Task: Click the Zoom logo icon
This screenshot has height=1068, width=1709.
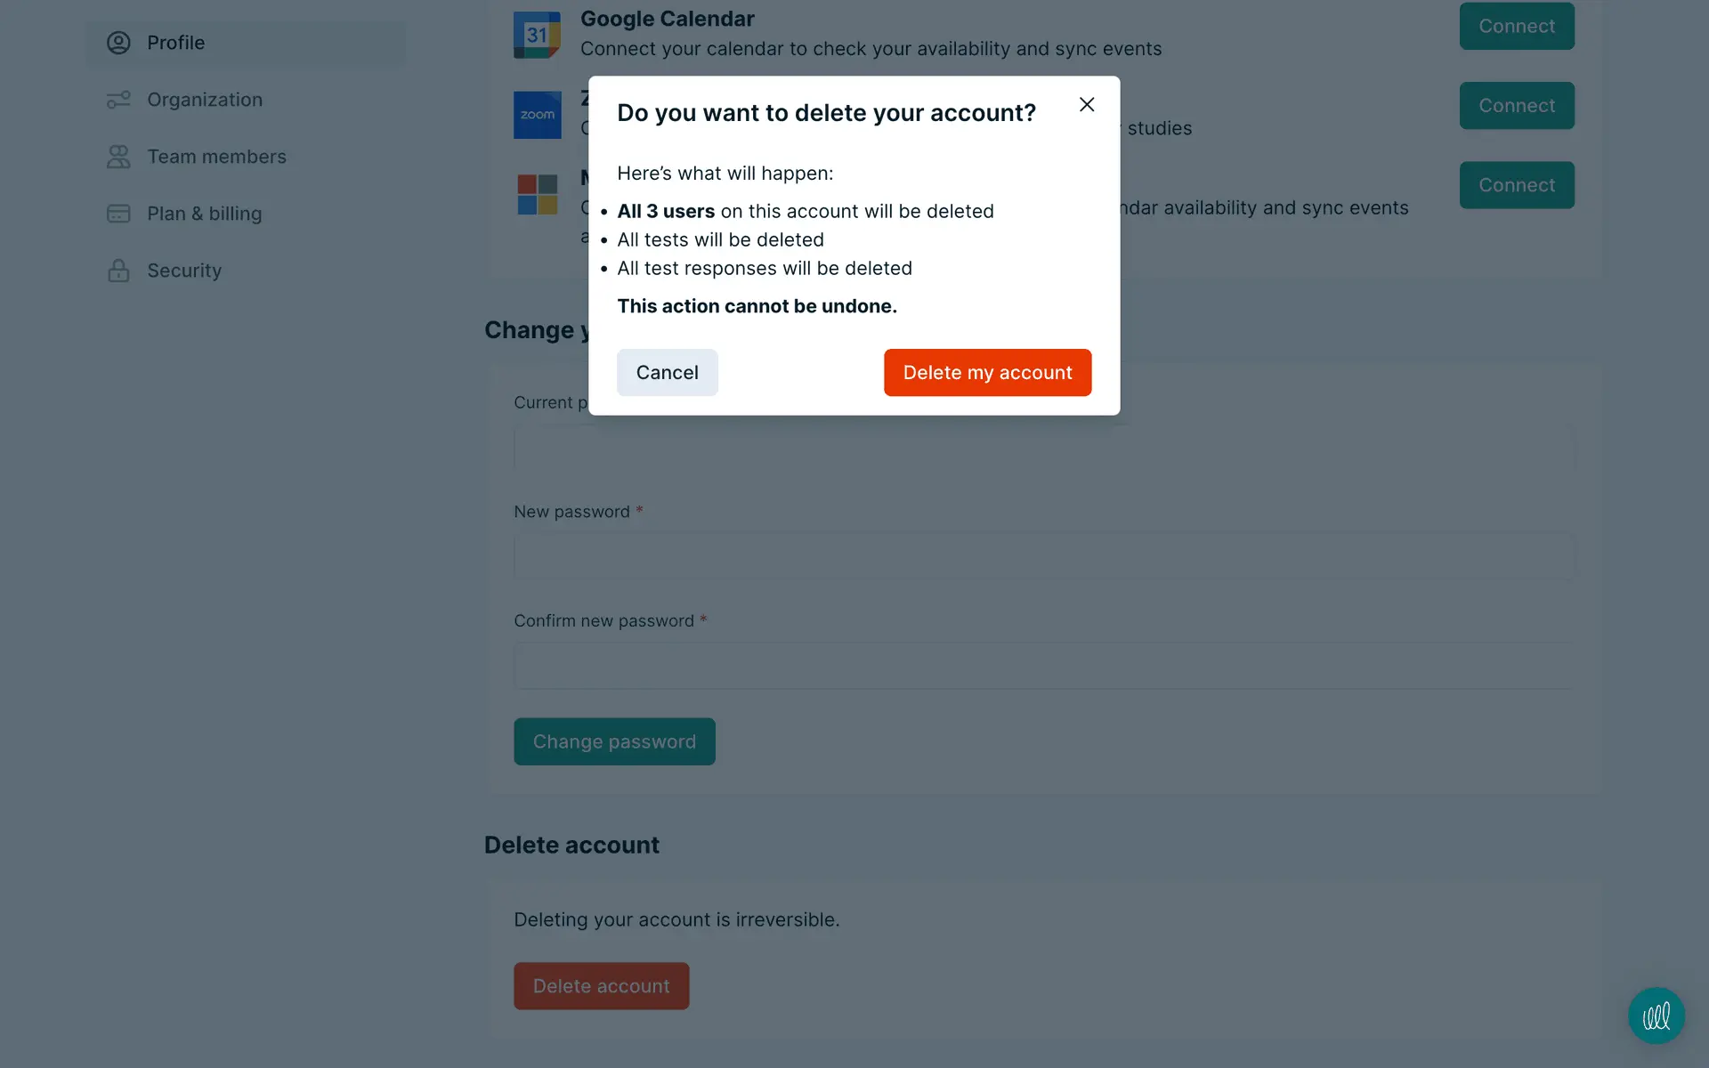Action: pyautogui.click(x=537, y=115)
